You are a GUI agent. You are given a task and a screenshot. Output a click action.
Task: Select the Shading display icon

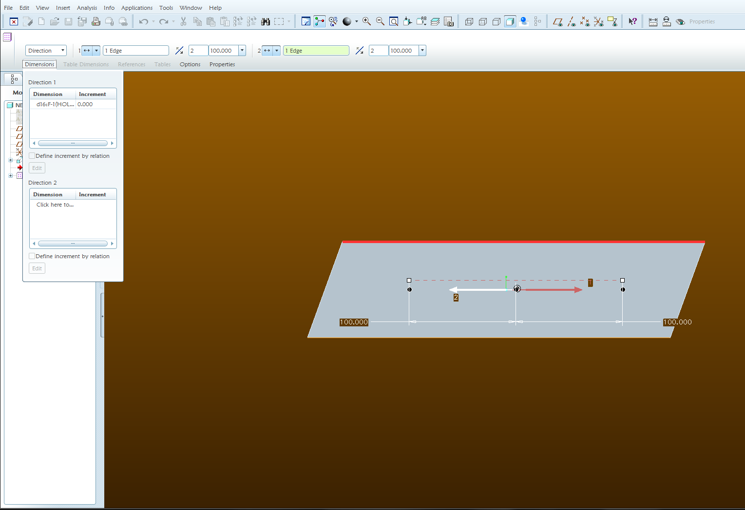coord(510,21)
